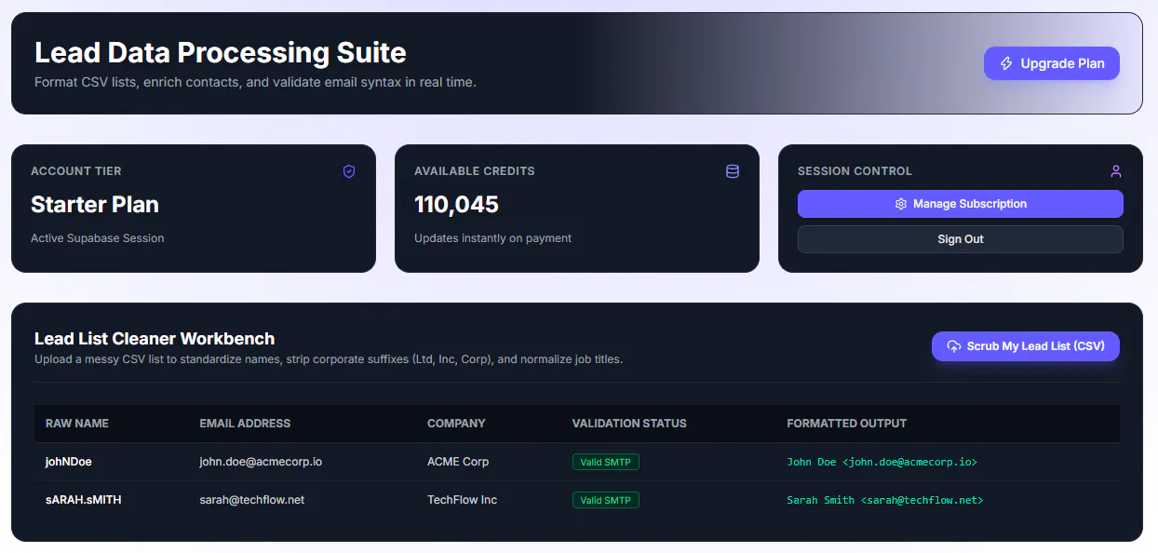Image resolution: width=1158 pixels, height=553 pixels.
Task: Click the 110,045 credits value
Action: 456,205
